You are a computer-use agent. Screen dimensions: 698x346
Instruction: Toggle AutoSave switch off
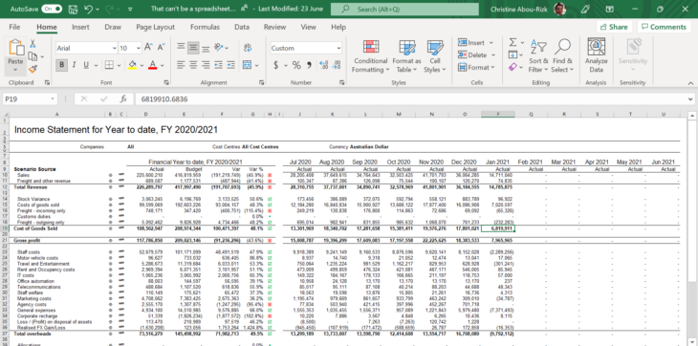52,9
